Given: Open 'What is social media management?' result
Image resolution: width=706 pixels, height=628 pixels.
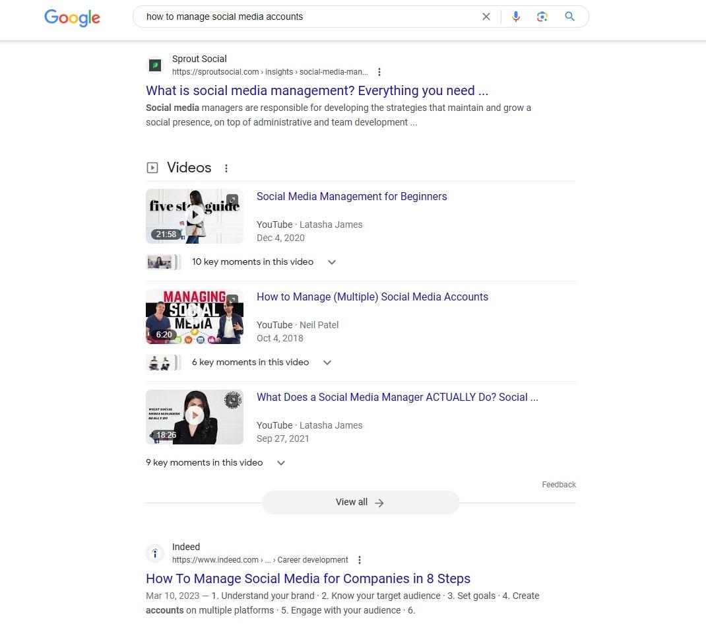Looking at the screenshot, I should 317,90.
